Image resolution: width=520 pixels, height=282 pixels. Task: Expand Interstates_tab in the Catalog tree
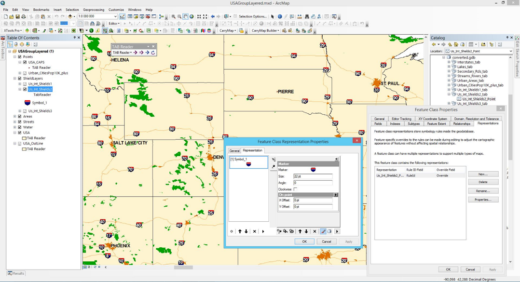449,62
